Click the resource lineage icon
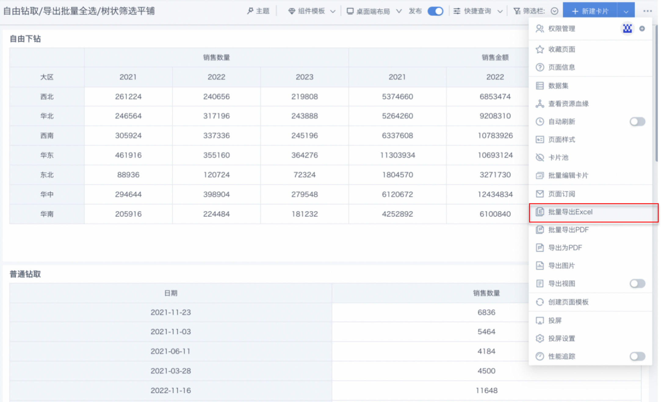Image resolution: width=661 pixels, height=402 pixels. pyautogui.click(x=540, y=104)
